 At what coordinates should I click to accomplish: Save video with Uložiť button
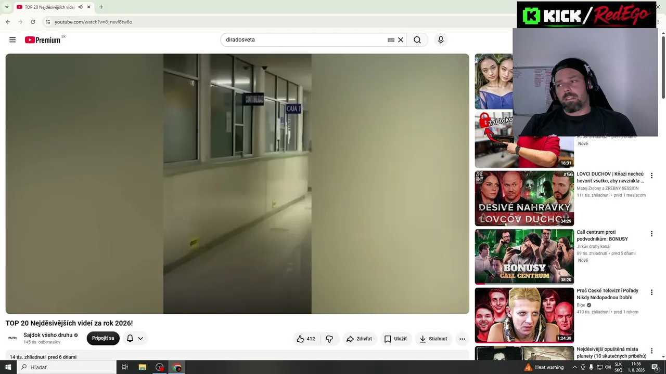pyautogui.click(x=395, y=339)
